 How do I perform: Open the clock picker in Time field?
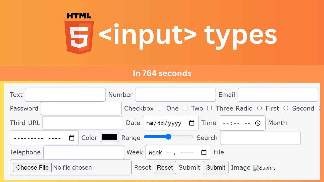click(x=258, y=123)
